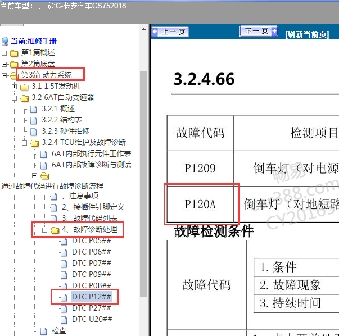The height and width of the screenshot is (336, 339).
Task: Click the 当前:维修手册 root icon
Action: [x=4, y=42]
